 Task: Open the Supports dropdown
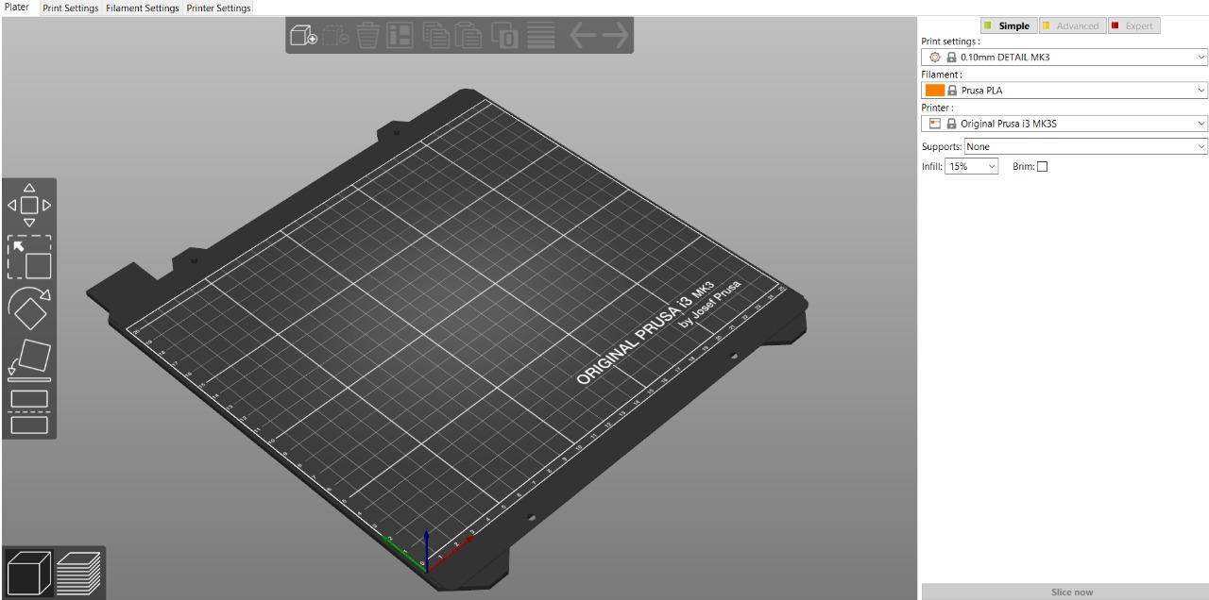1086,146
